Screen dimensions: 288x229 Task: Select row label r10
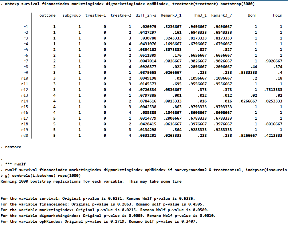25,78
